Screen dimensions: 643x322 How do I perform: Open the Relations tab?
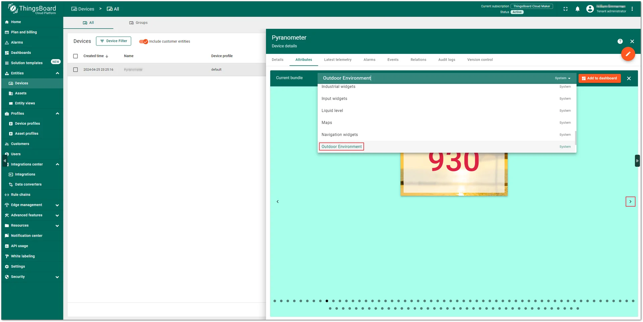[x=418, y=60]
